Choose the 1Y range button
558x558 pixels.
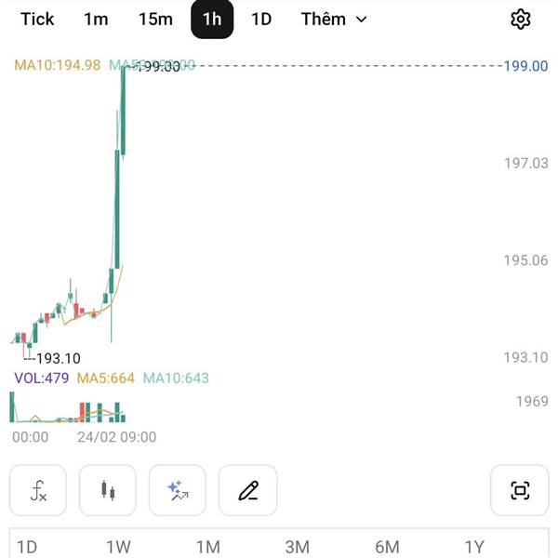click(x=474, y=546)
